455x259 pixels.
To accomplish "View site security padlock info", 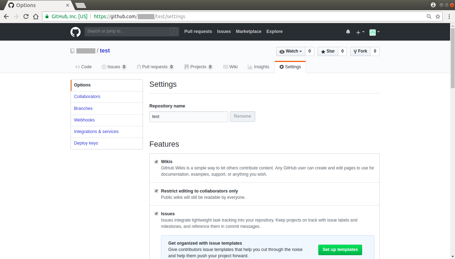I will pos(47,16).
